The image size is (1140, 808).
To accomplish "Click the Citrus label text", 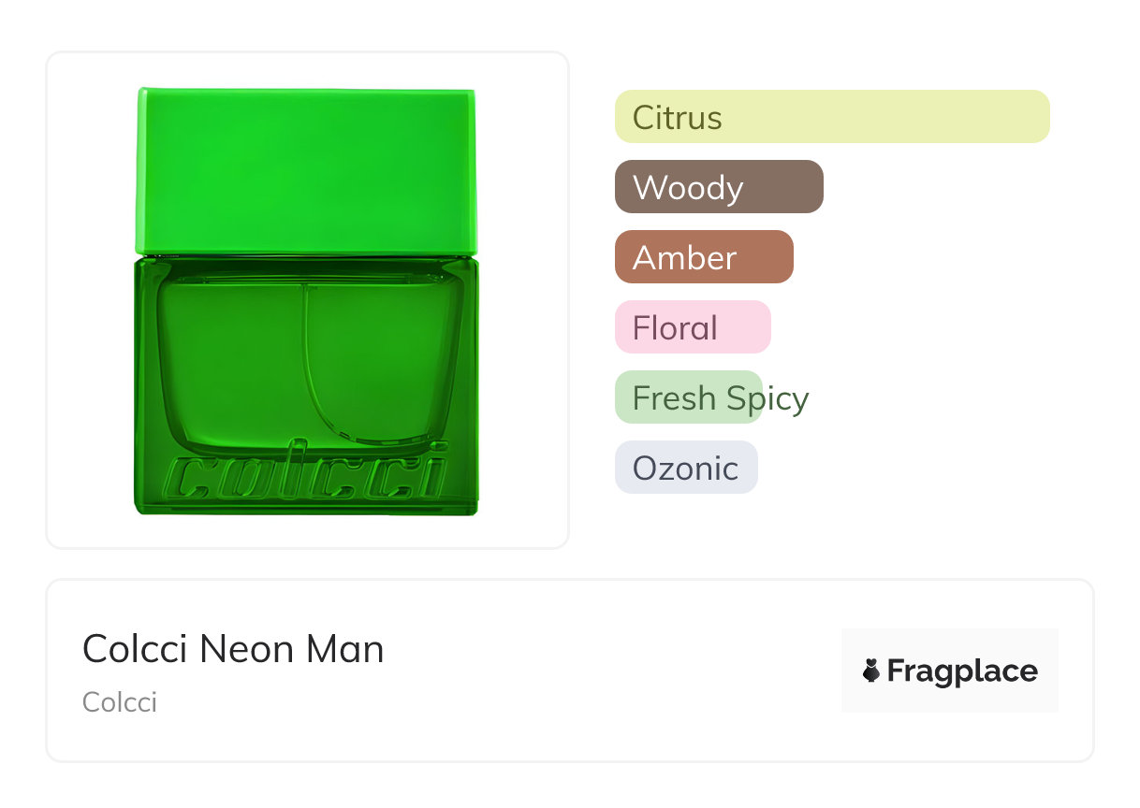I will click(x=678, y=118).
